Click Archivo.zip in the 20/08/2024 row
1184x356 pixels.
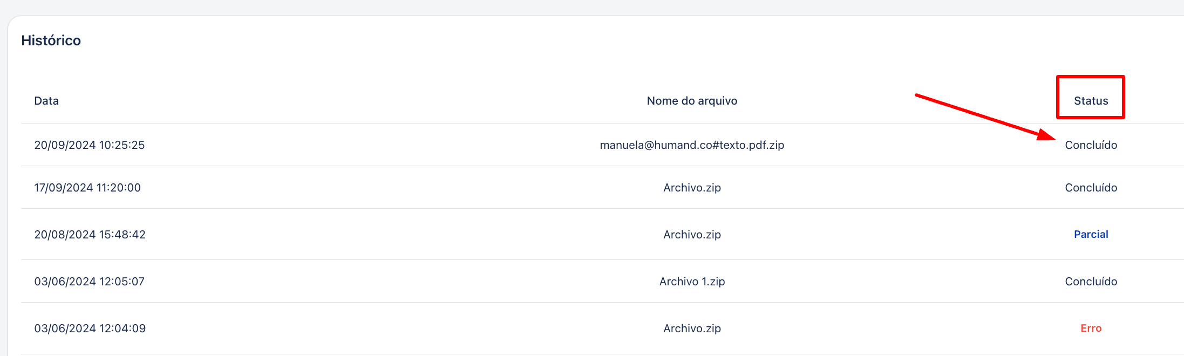tap(692, 235)
